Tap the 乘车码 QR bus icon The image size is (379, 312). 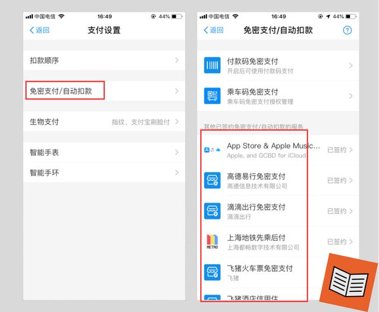(x=212, y=96)
